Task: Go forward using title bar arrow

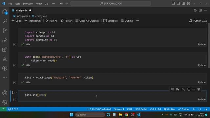Action: pyautogui.click(x=67, y=4)
